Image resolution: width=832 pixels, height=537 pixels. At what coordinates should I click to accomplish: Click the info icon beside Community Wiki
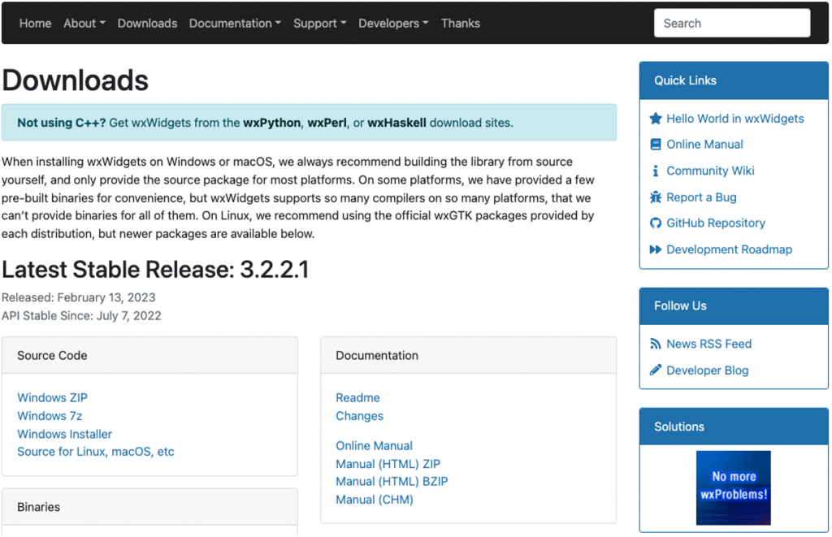(x=656, y=171)
